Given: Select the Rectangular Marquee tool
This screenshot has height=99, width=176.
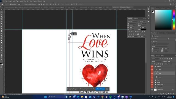Looking at the screenshot, I should point(1,12).
